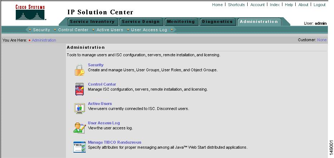Viewport: 334px width, 158px height.
Task: Open the Account link
Action: (x=257, y=5)
